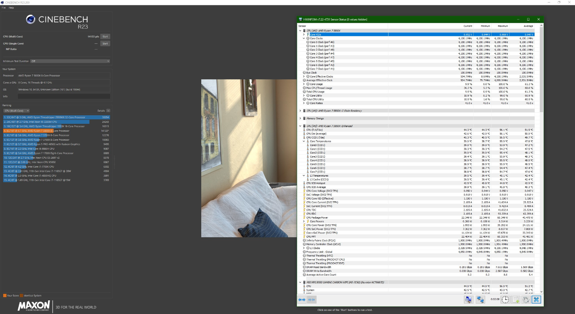This screenshot has width=575, height=314.
Task: Click HWiNFO network remote connection icon
Action: coord(480,300)
